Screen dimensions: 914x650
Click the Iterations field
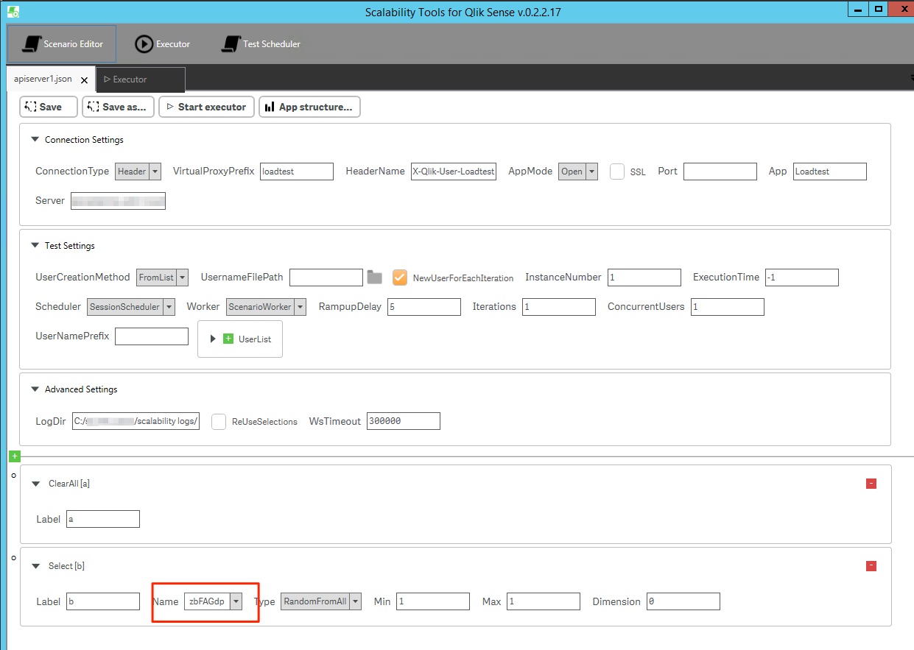click(559, 307)
